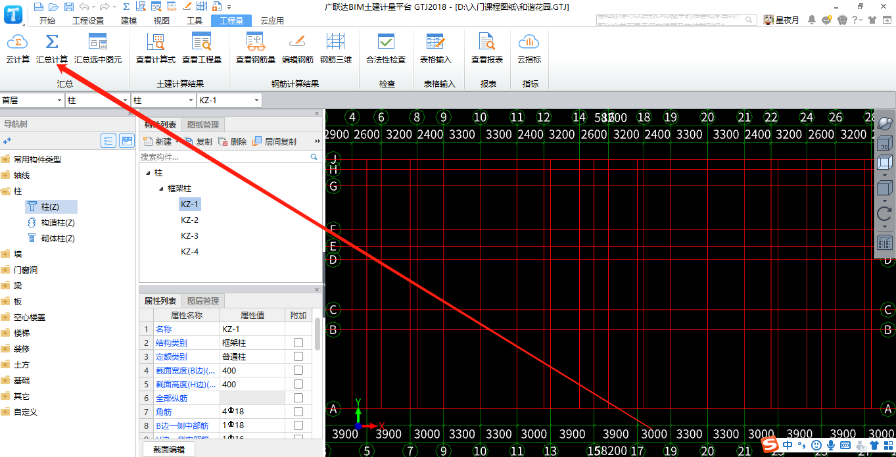Click the card view toggle in navigation tree

click(126, 140)
